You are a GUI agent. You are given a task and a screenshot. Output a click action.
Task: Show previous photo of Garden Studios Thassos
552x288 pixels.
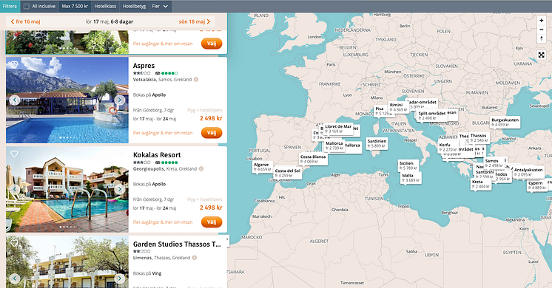(15, 278)
